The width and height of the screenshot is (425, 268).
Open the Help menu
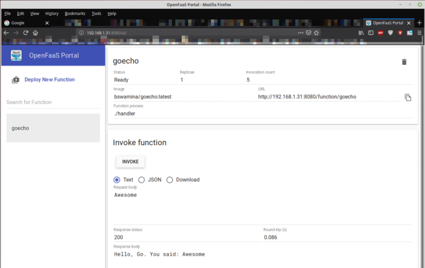tap(112, 14)
